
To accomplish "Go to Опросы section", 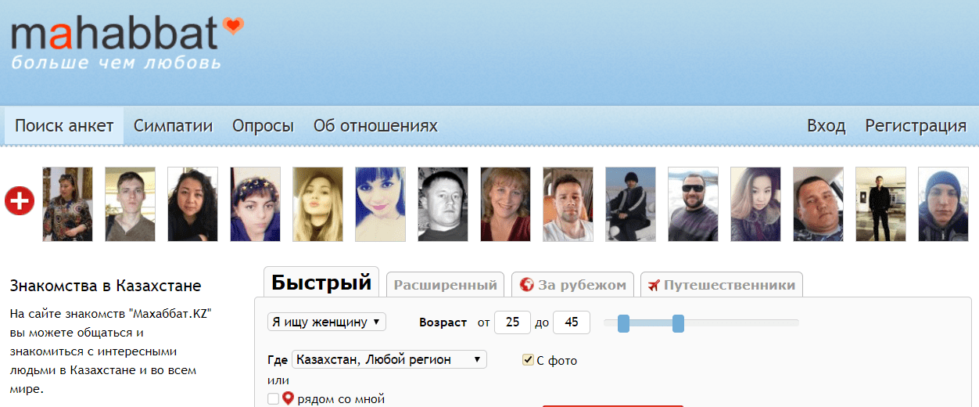I will click(263, 126).
